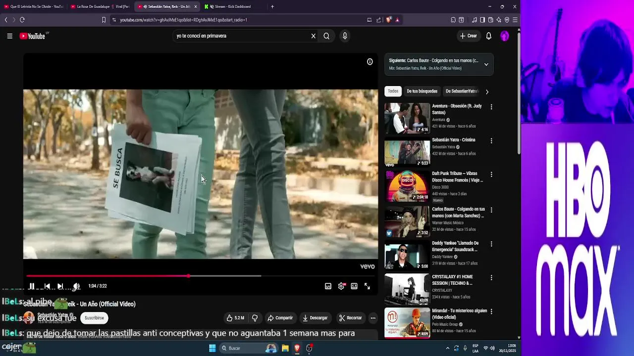Select the De tus búsquedas chip
Viewport: 634px width, 356px height.
tap(422, 91)
